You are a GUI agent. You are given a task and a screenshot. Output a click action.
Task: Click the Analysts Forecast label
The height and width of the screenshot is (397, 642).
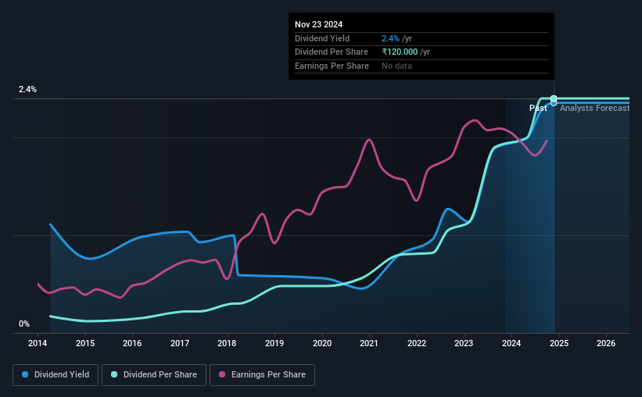594,108
